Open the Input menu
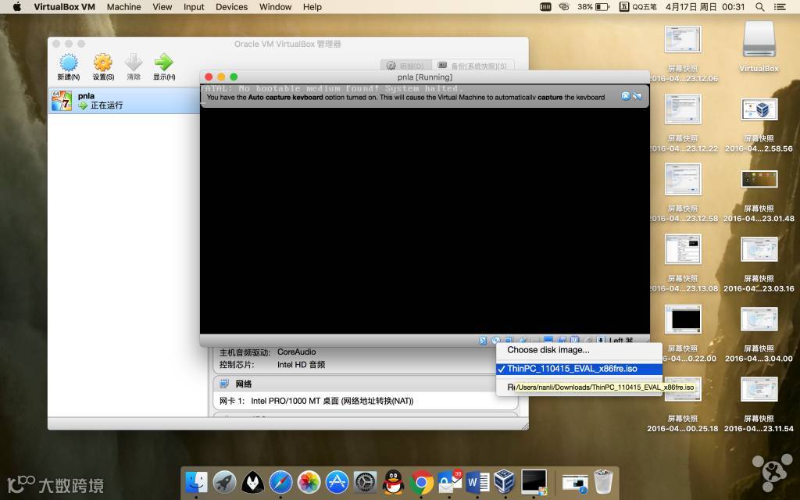The image size is (800, 500). tap(194, 6)
